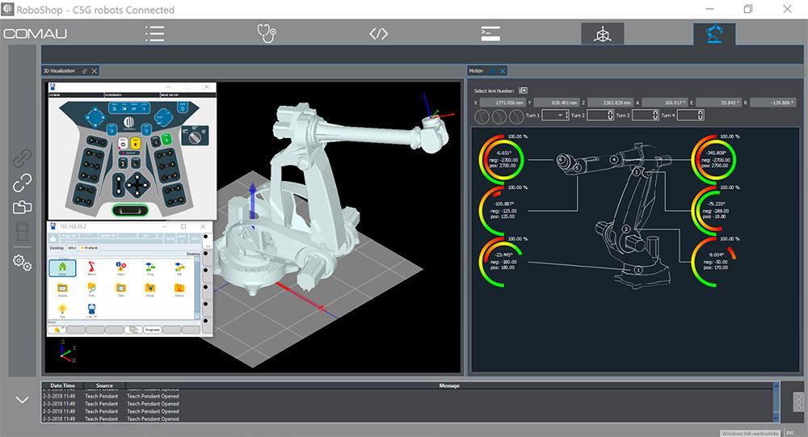Open the stethoscope diagnostics icon

(x=267, y=34)
